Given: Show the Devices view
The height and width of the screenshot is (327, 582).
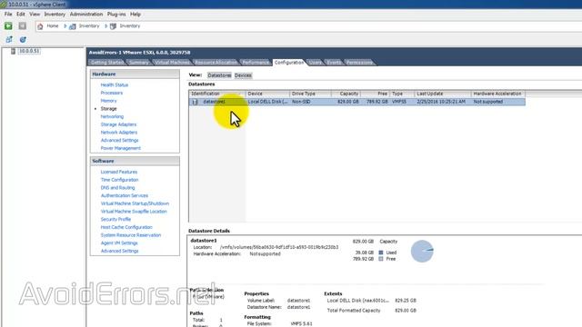Looking at the screenshot, I should [x=243, y=75].
